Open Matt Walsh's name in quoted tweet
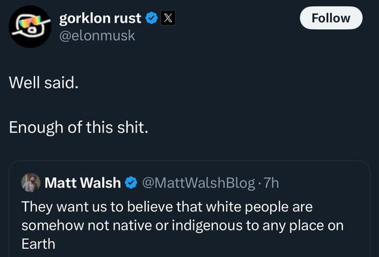Viewport: 379px width, 257px height. (83, 183)
